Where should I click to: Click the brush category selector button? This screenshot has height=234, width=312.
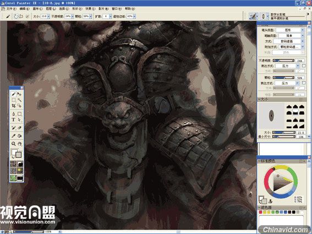pyautogui.click(x=253, y=16)
